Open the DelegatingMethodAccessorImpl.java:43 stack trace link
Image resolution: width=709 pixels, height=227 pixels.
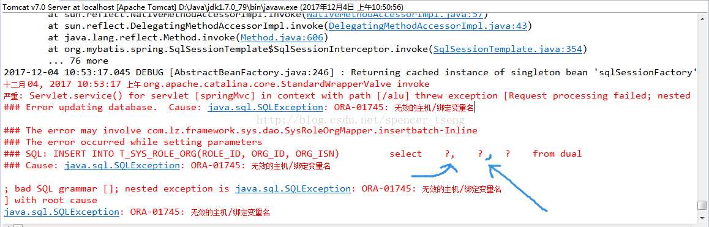coord(428,26)
